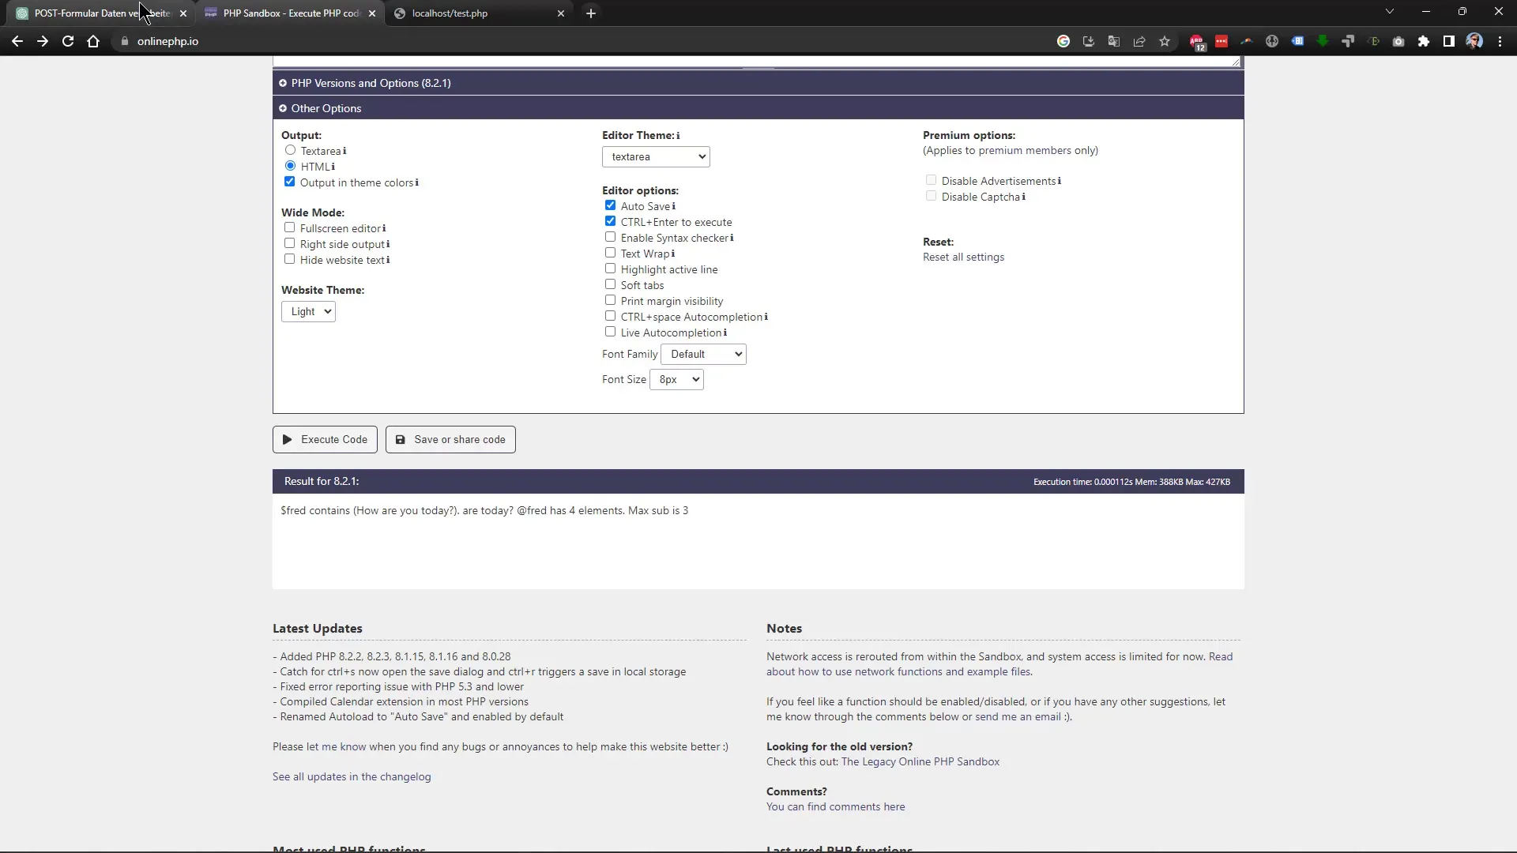Click the Save or share code button

click(450, 438)
